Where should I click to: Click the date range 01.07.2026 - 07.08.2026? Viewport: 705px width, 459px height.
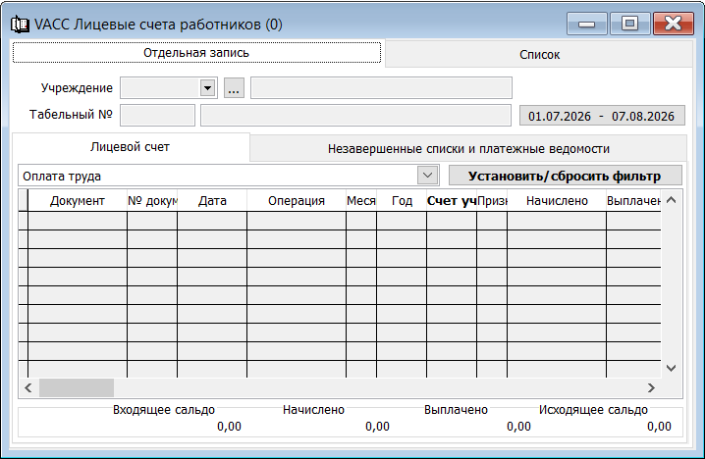point(602,116)
